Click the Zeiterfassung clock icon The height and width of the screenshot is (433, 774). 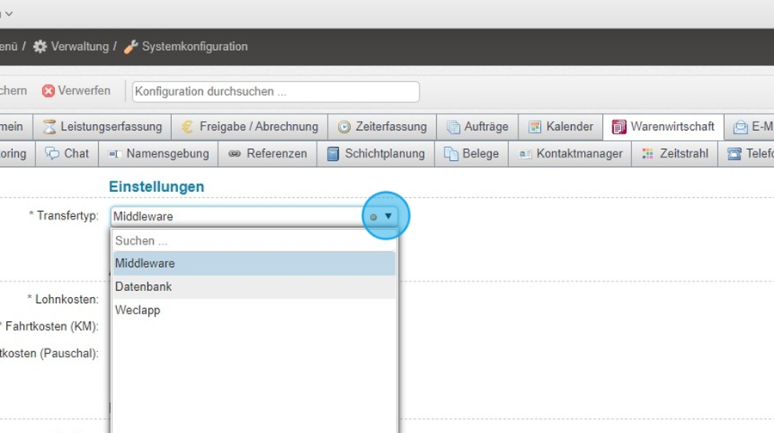click(x=344, y=127)
